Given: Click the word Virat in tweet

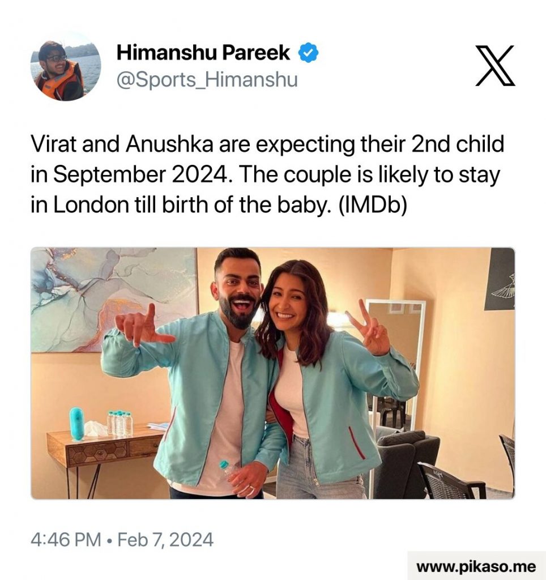Looking at the screenshot, I should 54,144.
